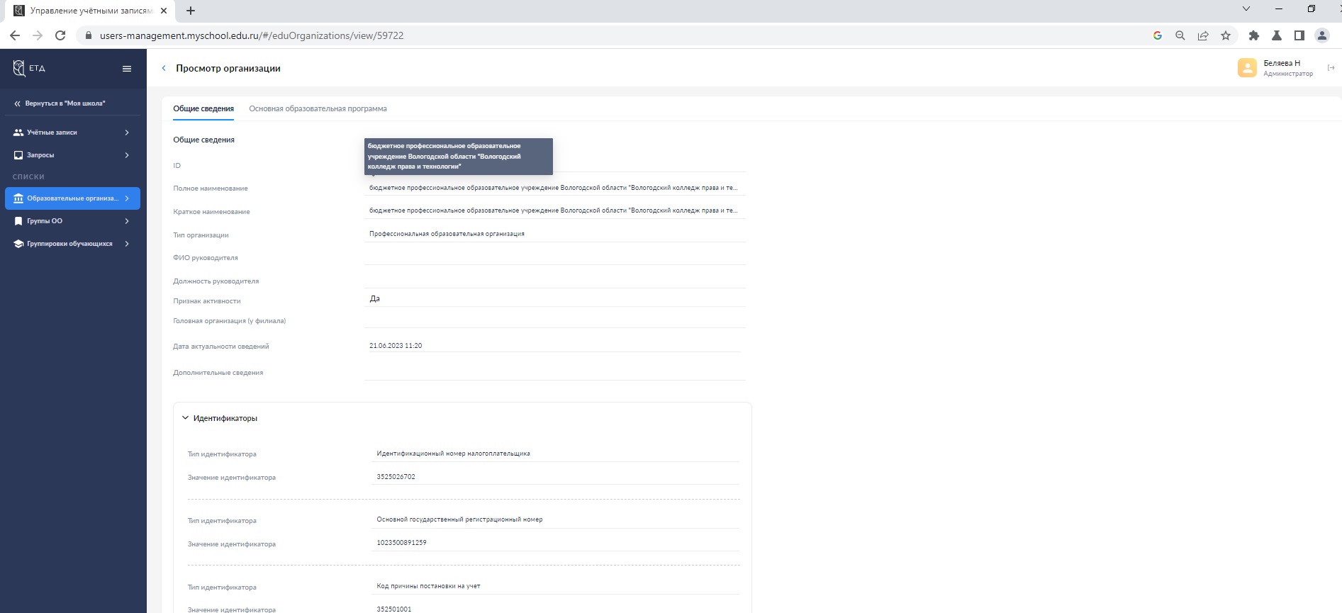This screenshot has height=613, width=1342.
Task: Reload the page with the refresh icon
Action: coord(60,35)
